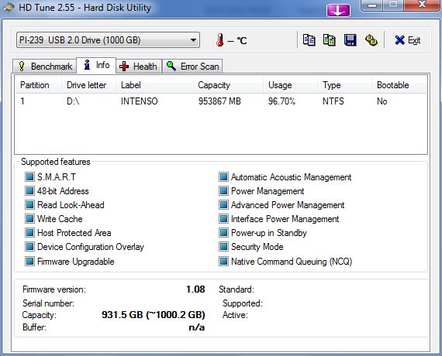Close the HD Tune window
The image size is (442, 356).
[422, 5]
